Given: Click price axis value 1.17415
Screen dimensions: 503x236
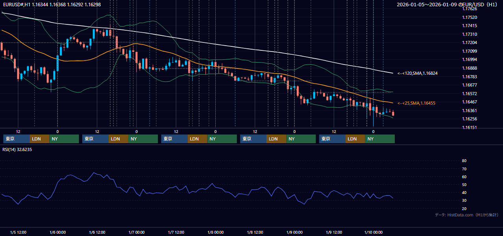Looking at the screenshot, I should coord(470,26).
